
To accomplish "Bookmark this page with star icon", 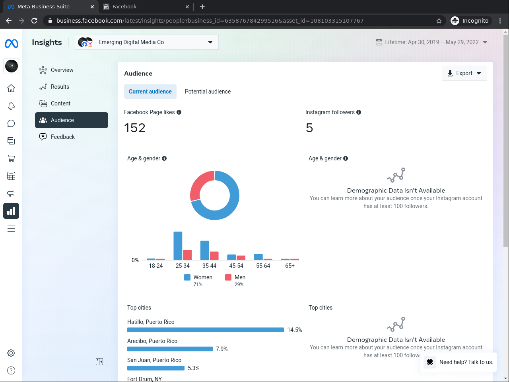I will pos(439,21).
